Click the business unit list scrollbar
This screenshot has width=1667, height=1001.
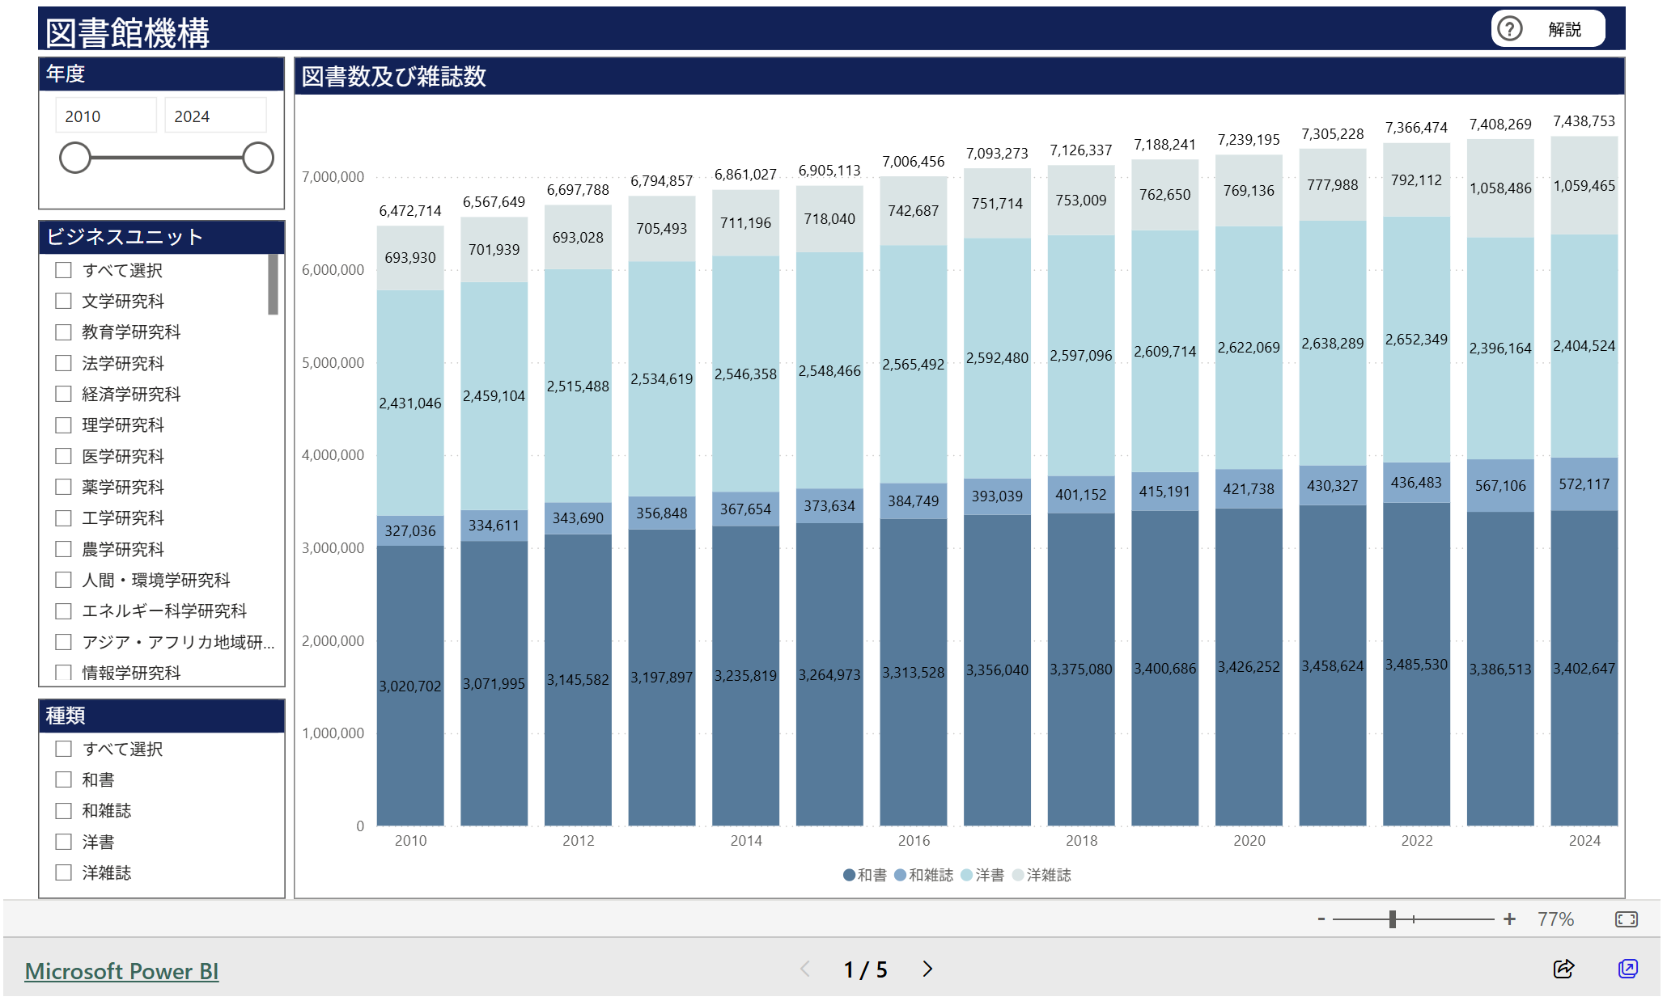click(x=274, y=285)
